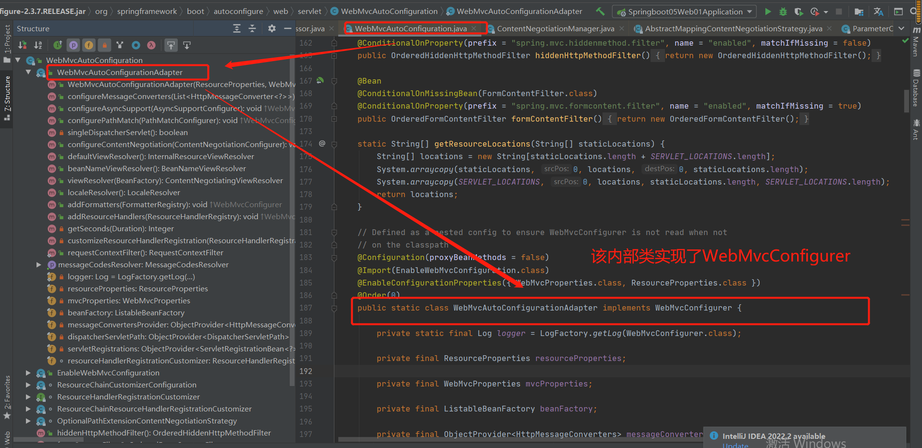The image size is (922, 448).
Task: Toggle Show Anonymous Classes circle filter
Action: pos(136,45)
